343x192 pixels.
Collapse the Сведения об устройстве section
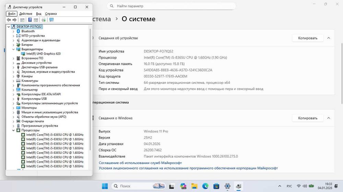click(x=329, y=38)
